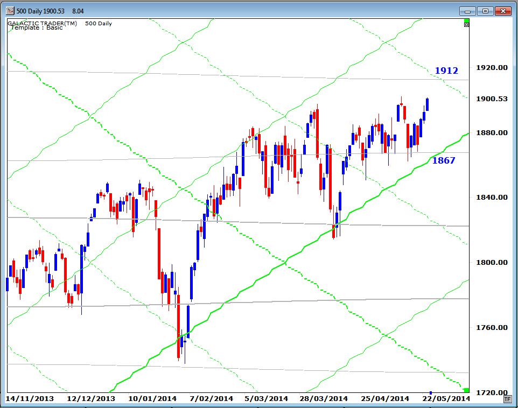Click the 1760.00 price axis label
This screenshot has width=518, height=408.
492,327
